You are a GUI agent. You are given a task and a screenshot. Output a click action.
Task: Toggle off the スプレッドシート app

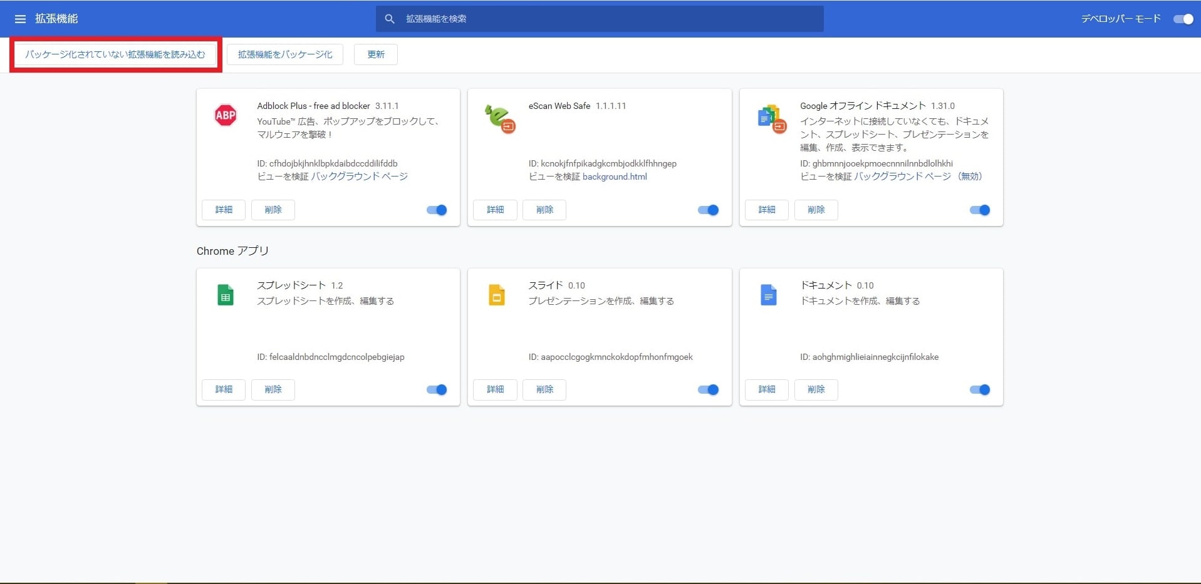[437, 389]
